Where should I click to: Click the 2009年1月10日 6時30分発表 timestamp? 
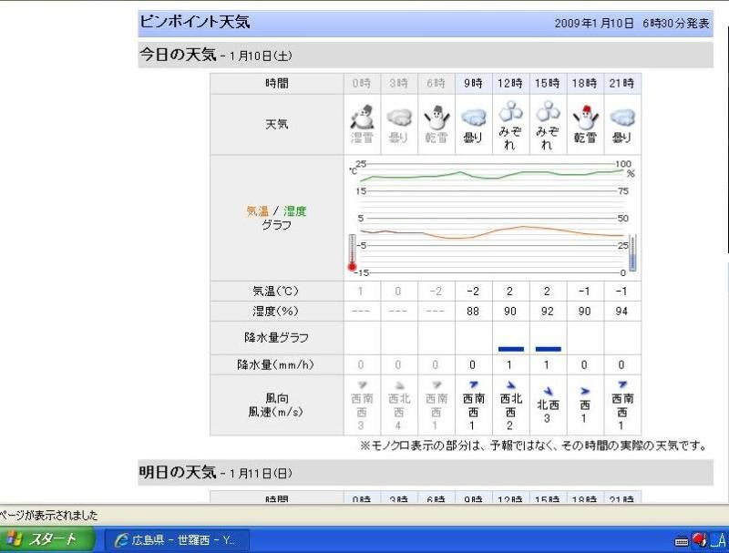(631, 24)
